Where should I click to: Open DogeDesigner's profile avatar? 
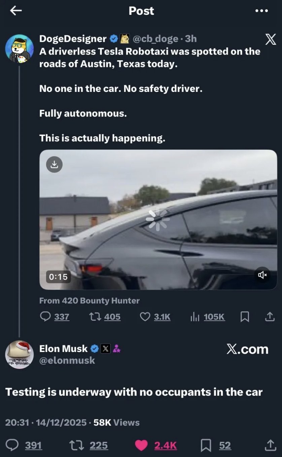19,49
